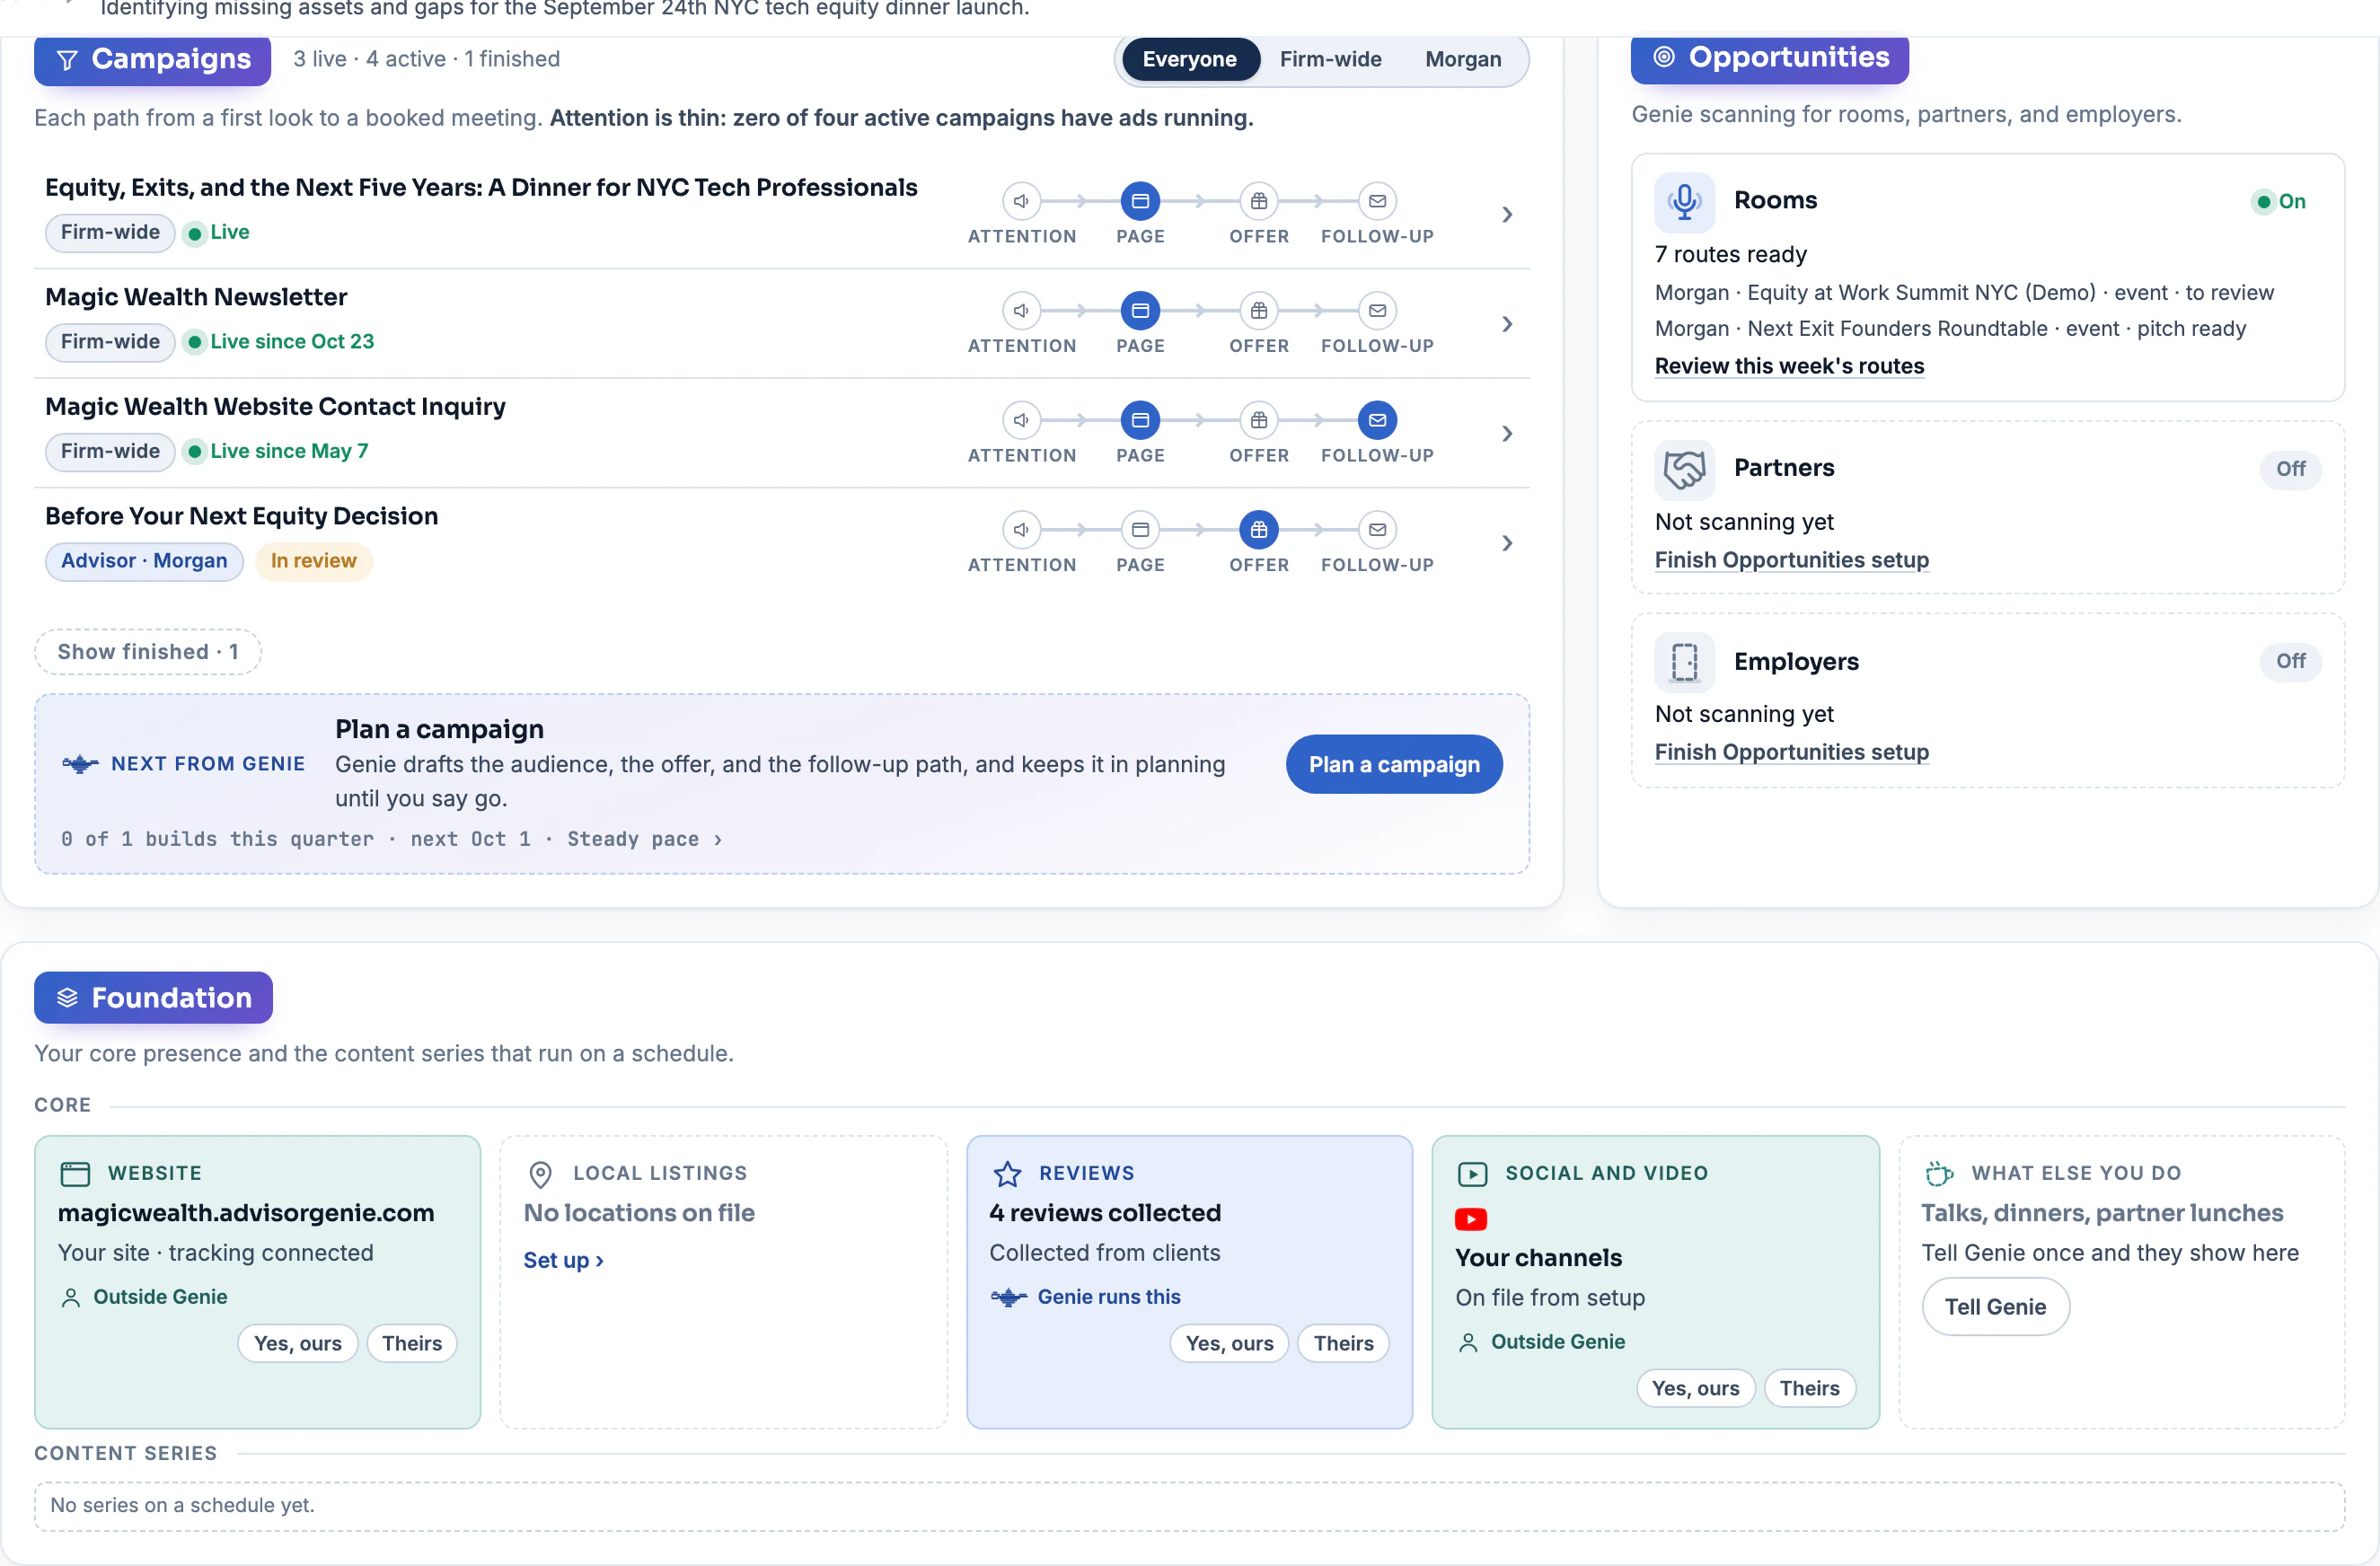
Task: Click the Offer icon for Magic Wealth Newsletter
Action: (1259, 311)
